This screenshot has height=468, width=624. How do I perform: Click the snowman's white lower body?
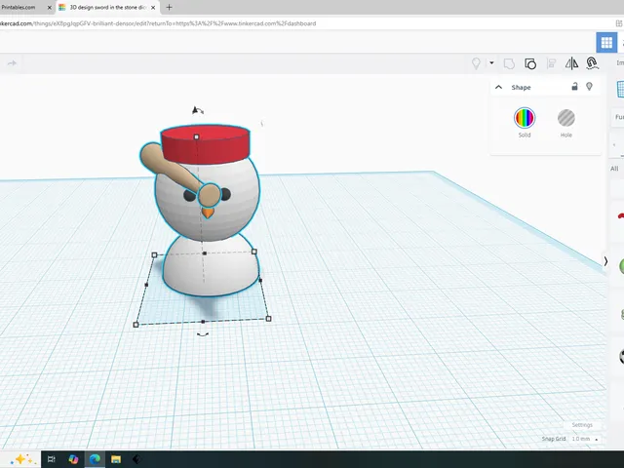point(211,267)
